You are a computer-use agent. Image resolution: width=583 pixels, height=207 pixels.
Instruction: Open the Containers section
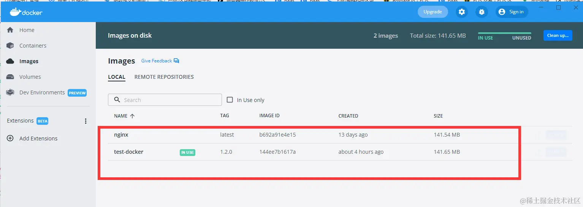pos(33,46)
